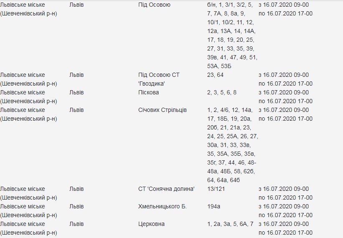Select 'Львів' in the Церковна row
Viewport: 343px width, 238px height.
(76, 224)
